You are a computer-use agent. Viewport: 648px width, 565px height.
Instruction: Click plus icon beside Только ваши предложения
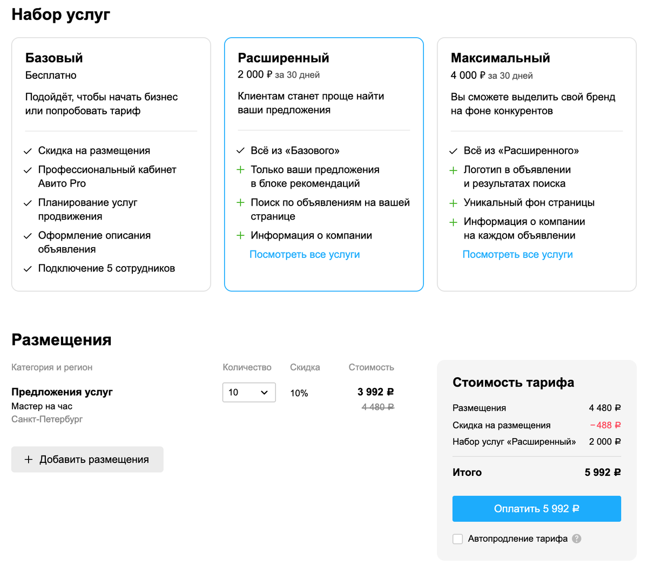click(x=241, y=170)
